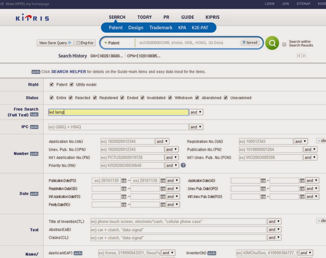Image resolution: width=326 pixels, height=258 pixels.
Task: Open Priority Date end calendar icon
Action: click(163, 205)
